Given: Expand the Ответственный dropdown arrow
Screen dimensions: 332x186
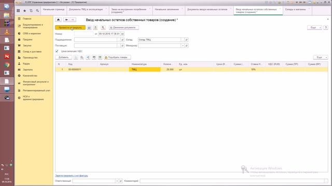Looking at the screenshot, I should (117, 181).
